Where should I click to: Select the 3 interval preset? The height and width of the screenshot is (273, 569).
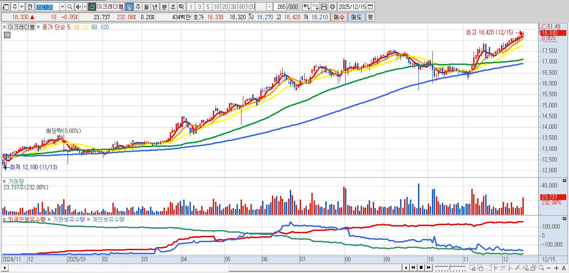[199, 7]
